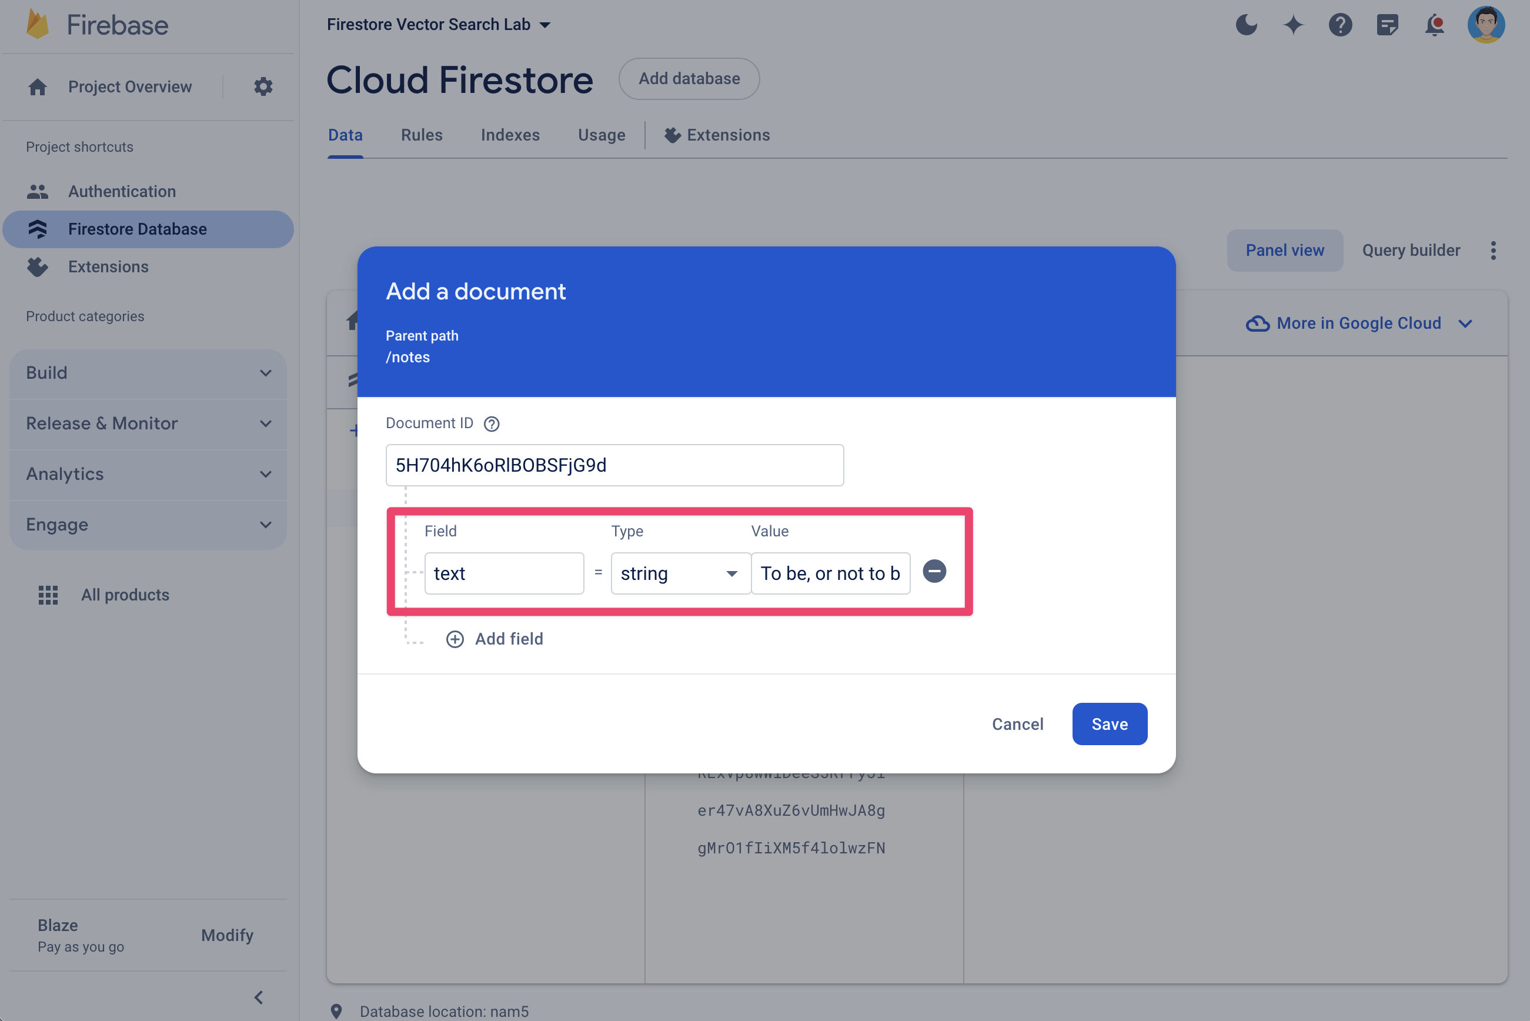The image size is (1530, 1021).
Task: Click the Gemini AI spark icon
Action: point(1294,23)
